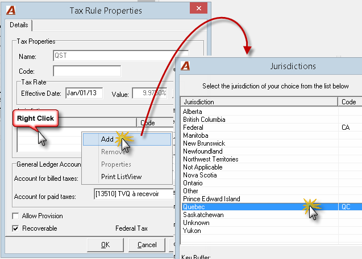
Task: Click the Tax Rule Properties app logo icon
Action: click(x=11, y=10)
